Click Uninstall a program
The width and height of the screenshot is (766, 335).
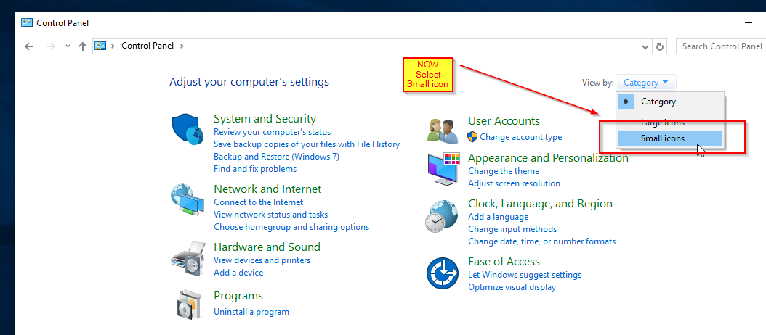coord(251,312)
